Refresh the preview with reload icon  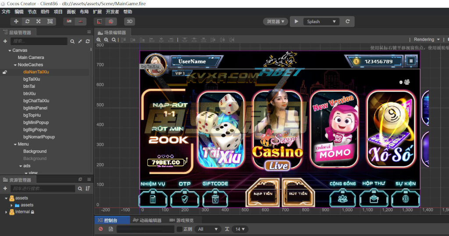pos(348,21)
